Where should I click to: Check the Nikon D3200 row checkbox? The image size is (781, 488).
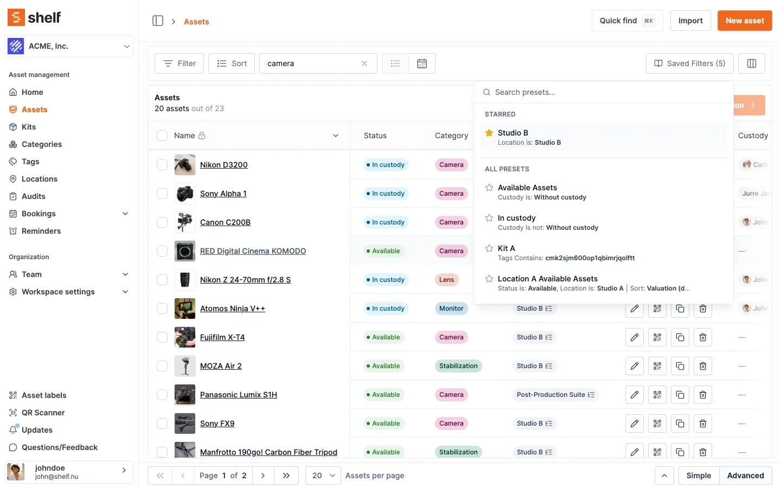[162, 165]
